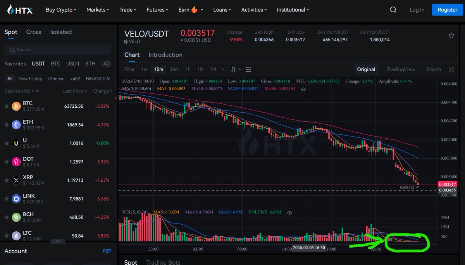Hide the MA overlay using its eye icon
This screenshot has width=465, height=265.
(303, 89)
